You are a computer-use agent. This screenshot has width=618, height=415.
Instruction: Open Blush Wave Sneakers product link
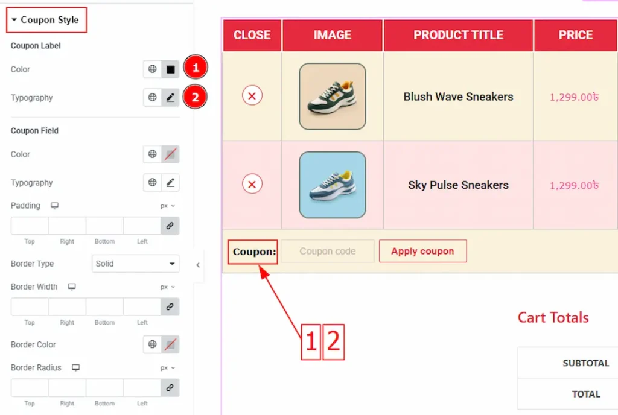point(458,97)
